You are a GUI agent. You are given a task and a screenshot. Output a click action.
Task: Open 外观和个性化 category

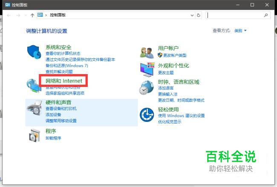[173, 66]
